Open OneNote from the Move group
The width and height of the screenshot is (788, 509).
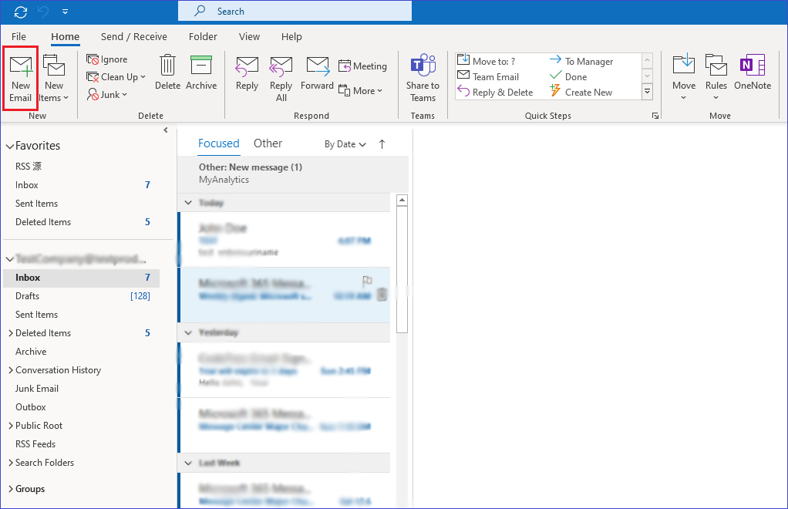tap(752, 66)
